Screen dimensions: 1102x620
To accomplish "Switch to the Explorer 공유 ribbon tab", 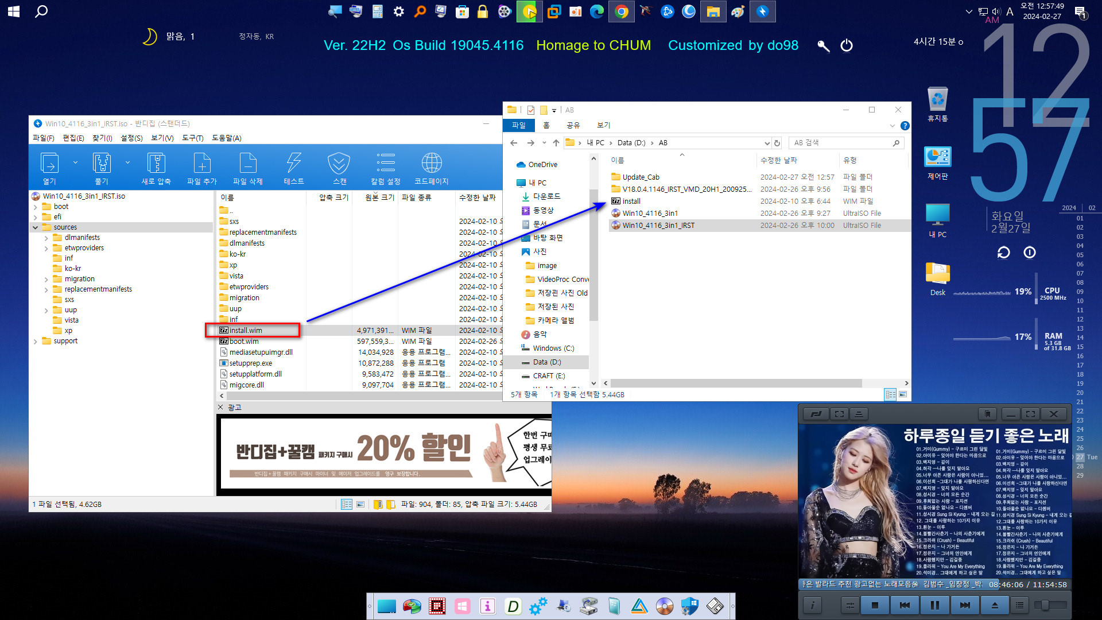I will coord(573,125).
